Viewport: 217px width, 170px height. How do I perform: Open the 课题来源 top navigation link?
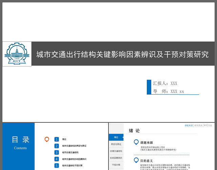pyautogui.click(x=189, y=125)
